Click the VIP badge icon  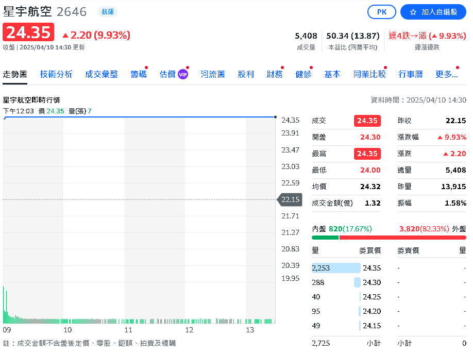[x=183, y=75]
